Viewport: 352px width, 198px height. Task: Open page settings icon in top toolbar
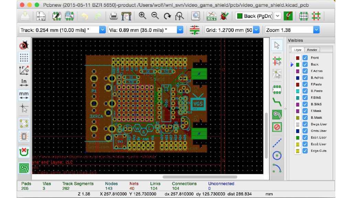pos(41,16)
